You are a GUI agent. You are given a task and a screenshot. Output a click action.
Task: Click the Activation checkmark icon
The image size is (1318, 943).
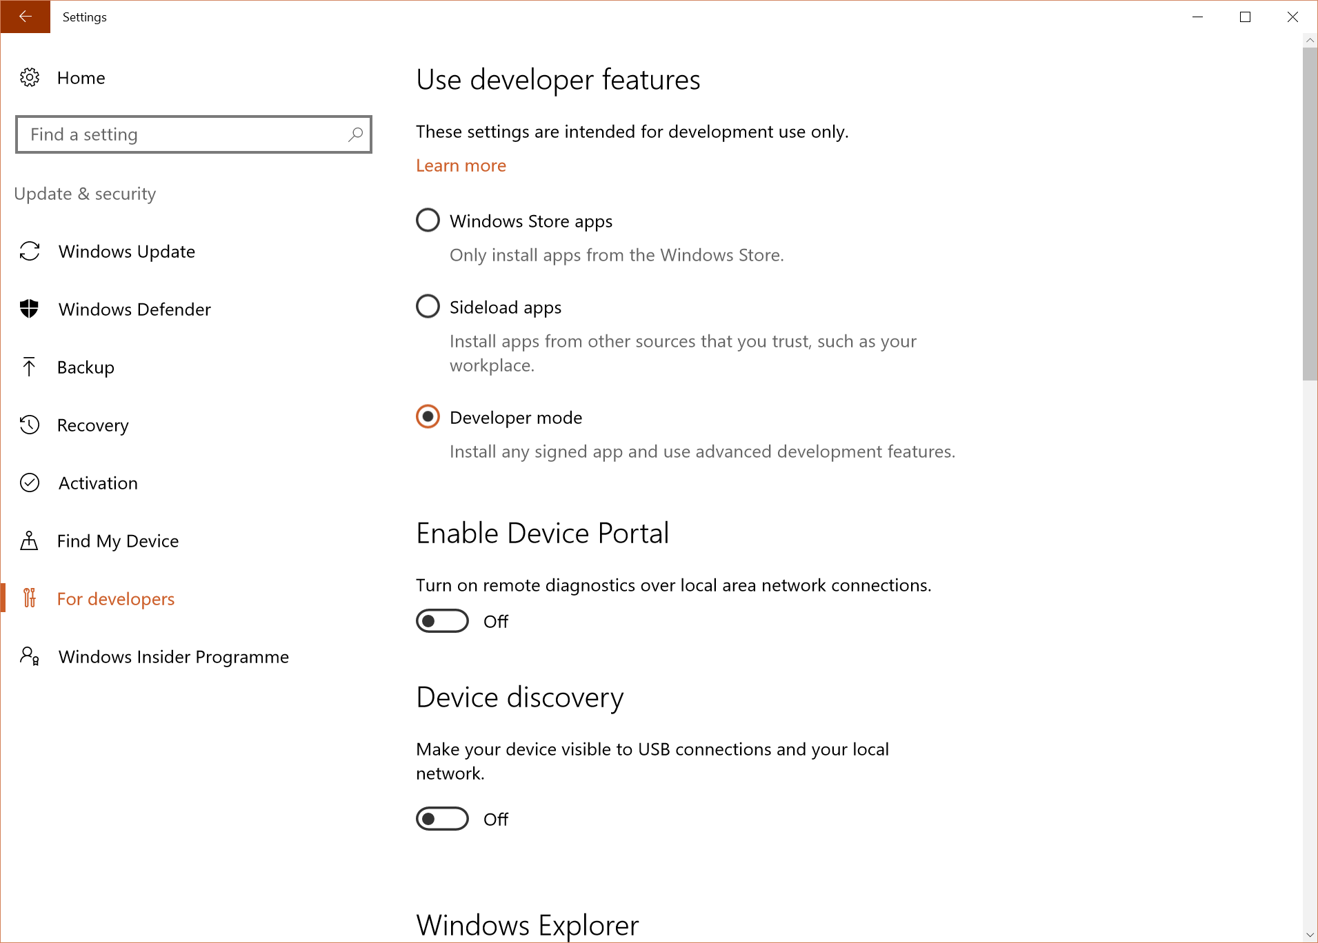(x=29, y=483)
